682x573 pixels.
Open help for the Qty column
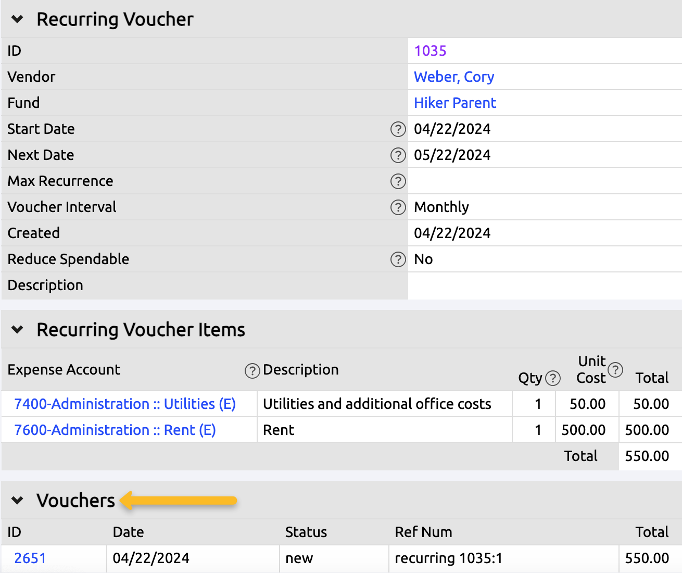click(553, 379)
